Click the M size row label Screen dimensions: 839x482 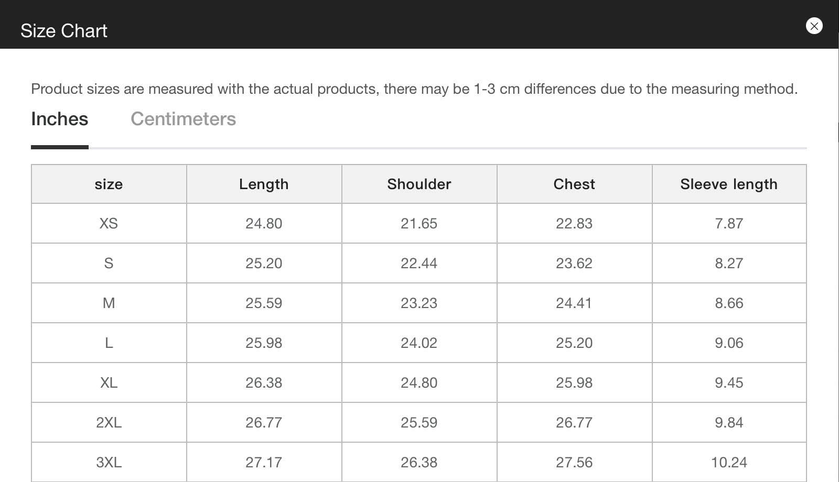(x=109, y=303)
